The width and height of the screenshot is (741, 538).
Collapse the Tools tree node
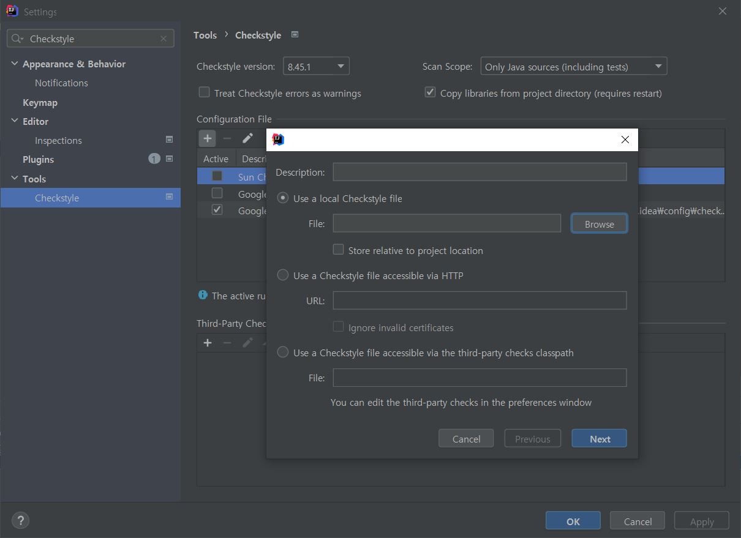[15, 179]
